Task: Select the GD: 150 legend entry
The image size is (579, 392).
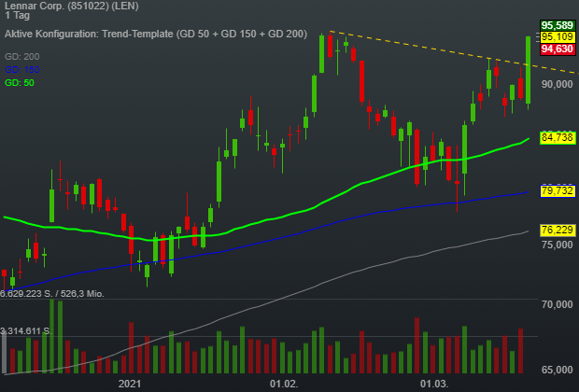Action: [x=22, y=69]
